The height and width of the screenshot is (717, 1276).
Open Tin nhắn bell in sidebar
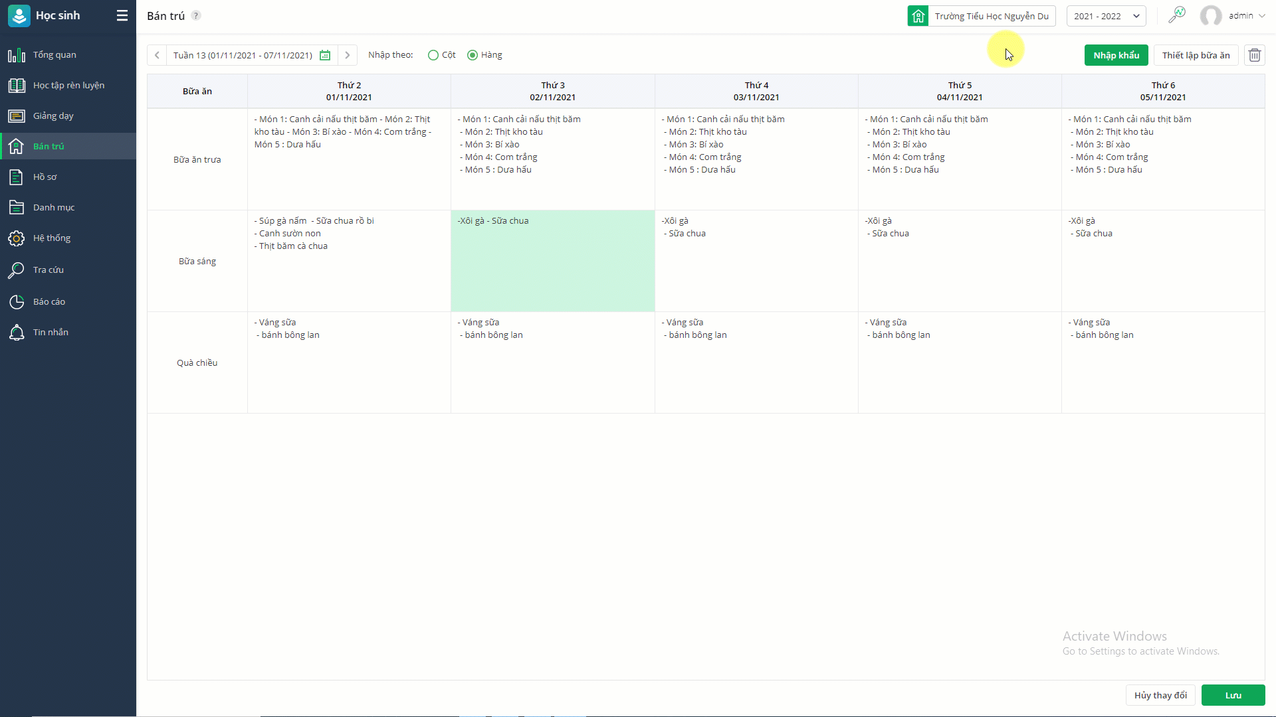[x=51, y=333]
